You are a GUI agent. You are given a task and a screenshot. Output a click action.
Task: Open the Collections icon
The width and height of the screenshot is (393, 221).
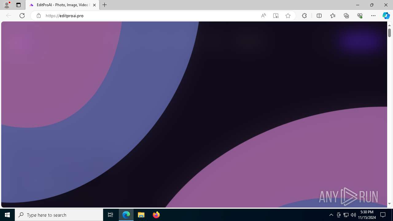[x=346, y=16]
